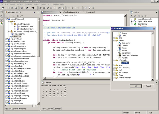Viewport: 159px width, 114px height.
Task: Click the Open Perspective icon in left sidebar
Action: pyautogui.click(x=2, y=12)
